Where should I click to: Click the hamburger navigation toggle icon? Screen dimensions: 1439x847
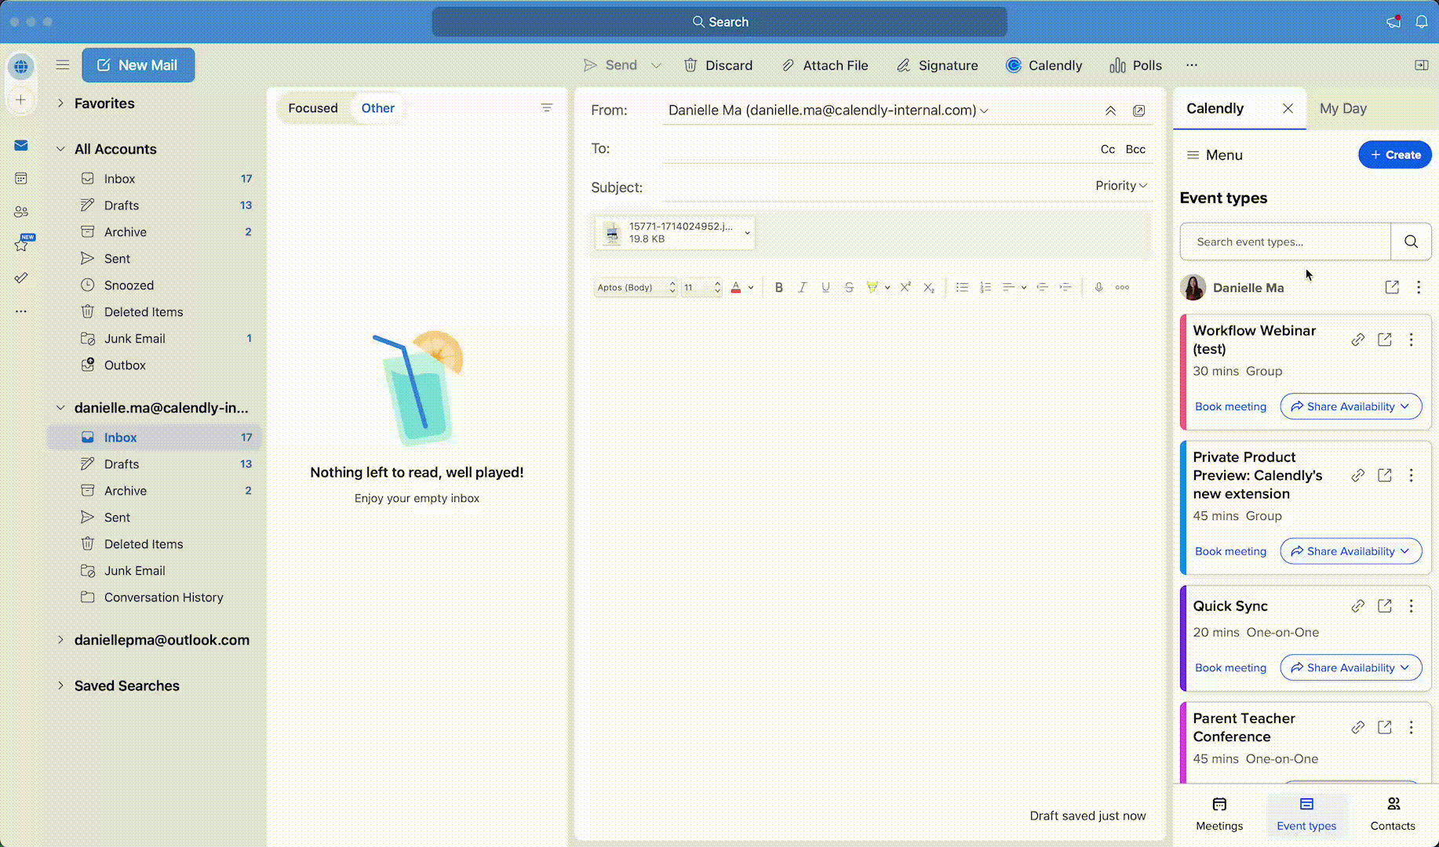(63, 65)
